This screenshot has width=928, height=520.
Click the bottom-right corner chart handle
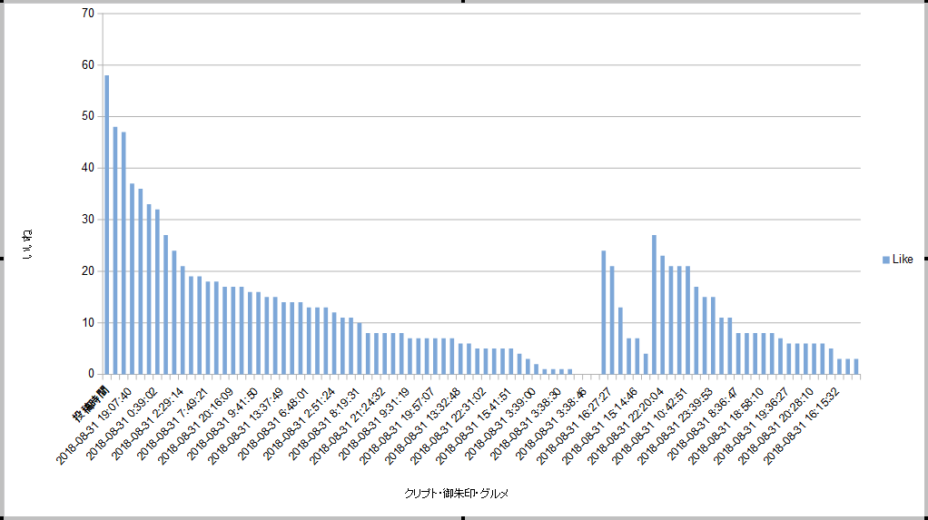pos(925,517)
